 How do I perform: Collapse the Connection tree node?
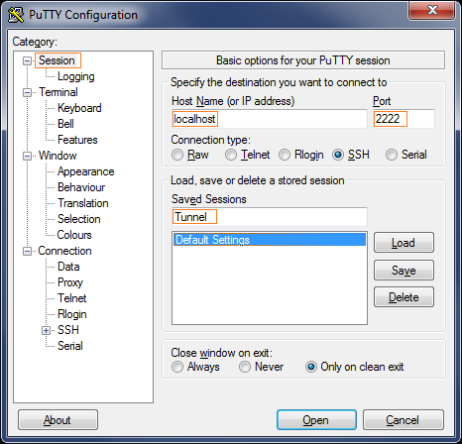coord(27,251)
